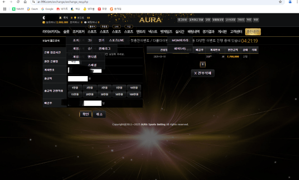
Task: Click the 확인 confirm button
Action: [x=86, y=114]
